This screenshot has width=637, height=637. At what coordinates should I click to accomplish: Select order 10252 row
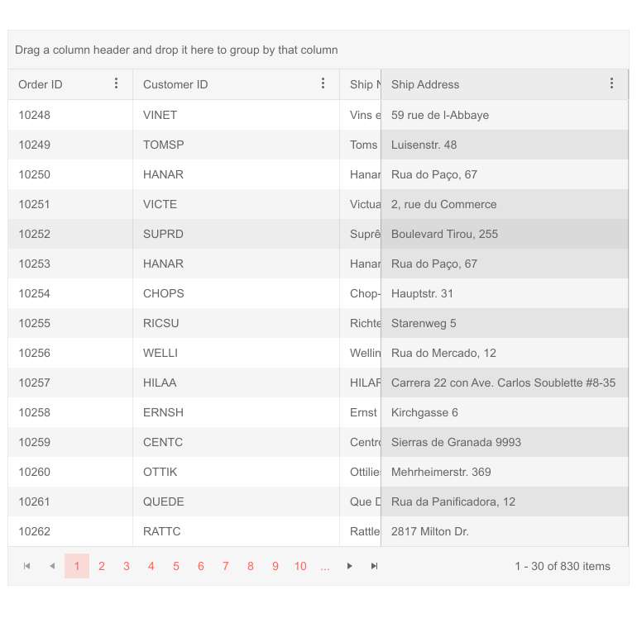(35, 234)
